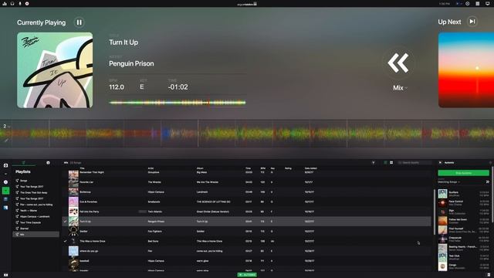Open the settings clock icon at top right
This screenshot has height=278, width=494.
click(468, 3)
